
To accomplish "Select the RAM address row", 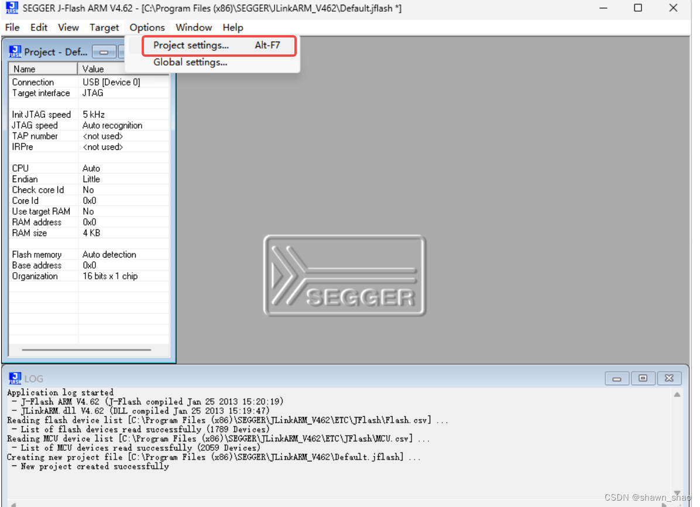I will [x=89, y=222].
